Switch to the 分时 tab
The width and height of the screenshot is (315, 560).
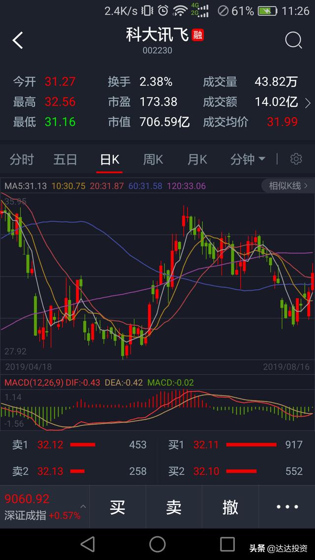click(22, 159)
